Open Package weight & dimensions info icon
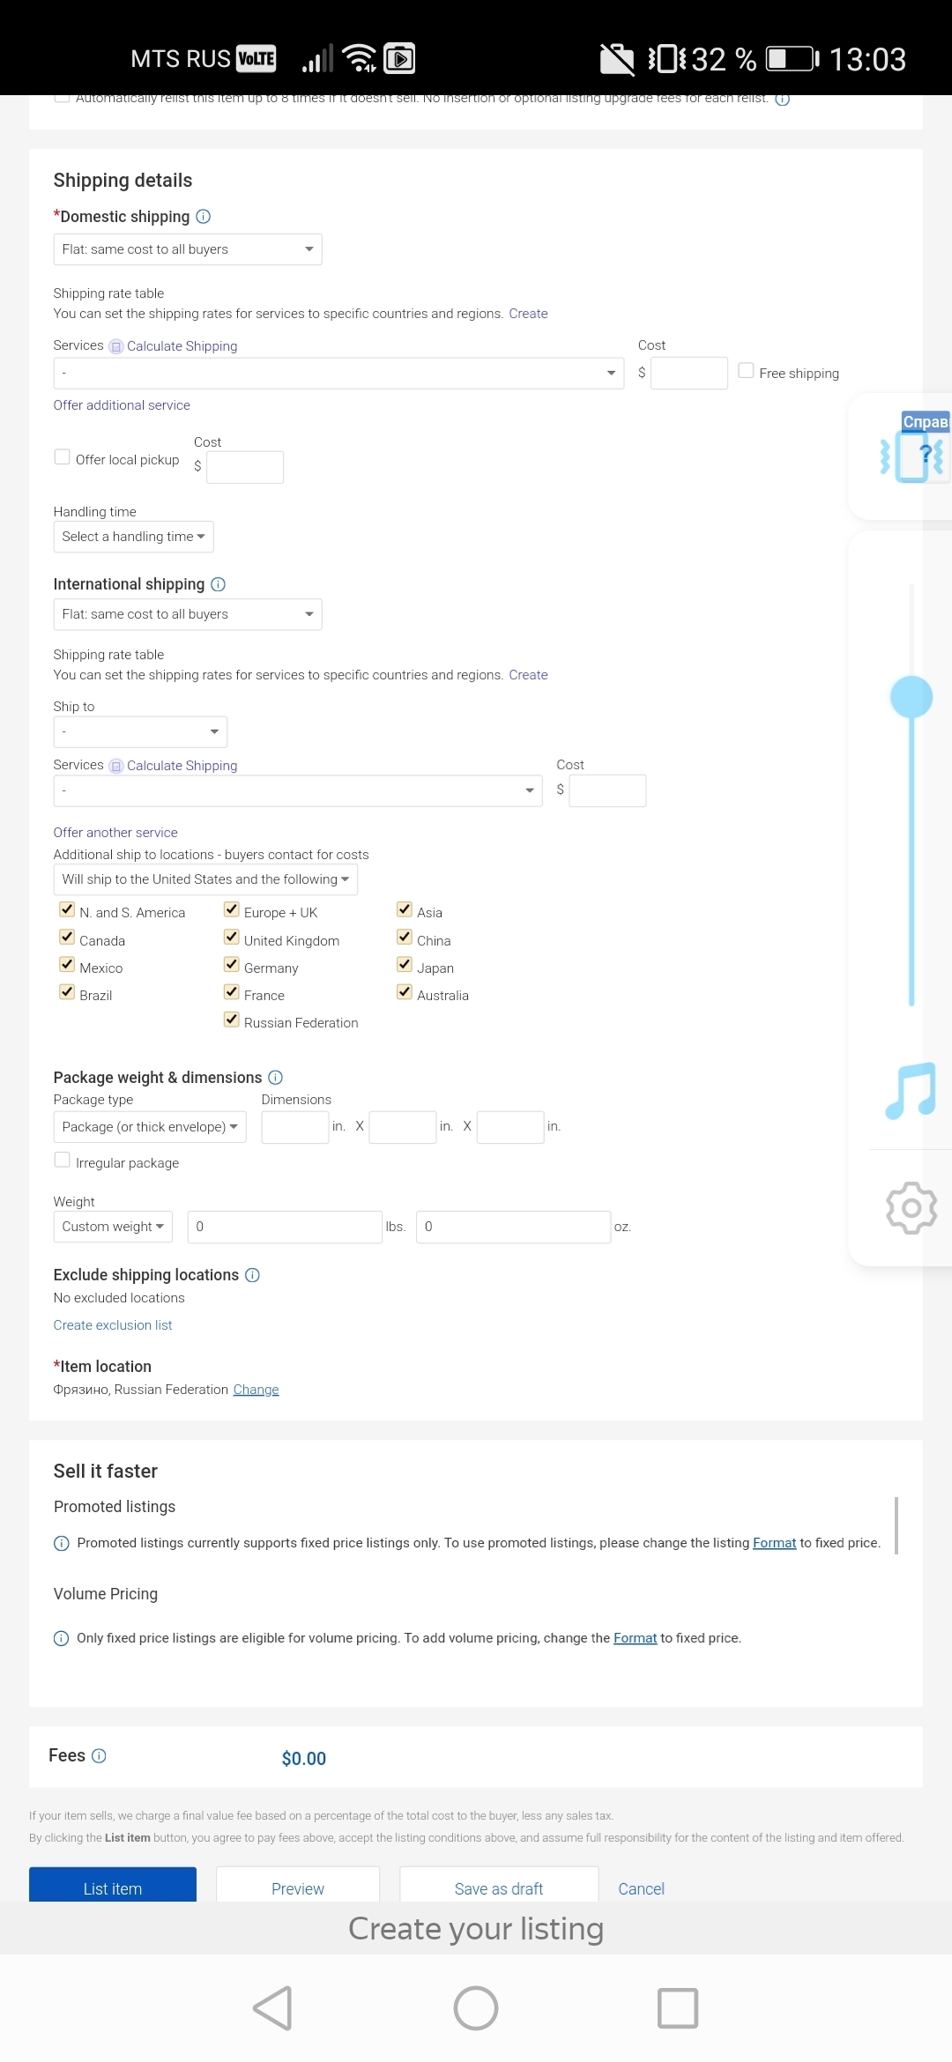Viewport: 952px width, 2062px height. coord(275,1077)
